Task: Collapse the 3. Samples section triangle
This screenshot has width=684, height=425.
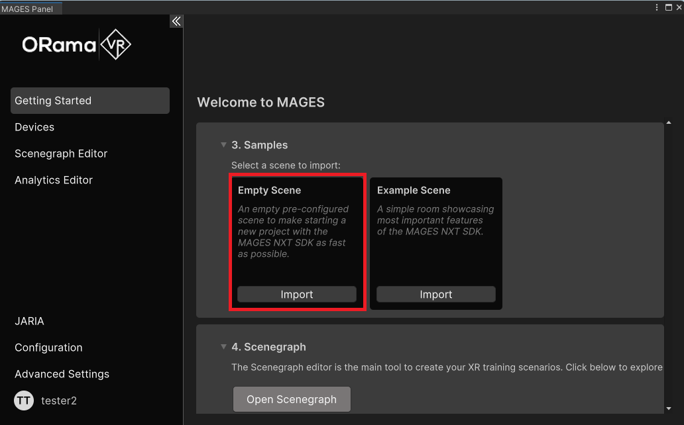Action: (223, 145)
